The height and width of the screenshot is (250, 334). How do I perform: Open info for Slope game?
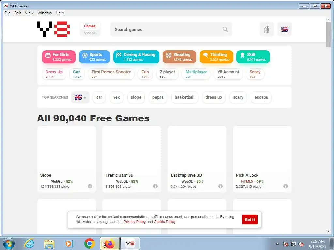(x=90, y=186)
